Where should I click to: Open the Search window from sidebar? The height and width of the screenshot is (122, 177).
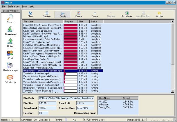point(11,19)
